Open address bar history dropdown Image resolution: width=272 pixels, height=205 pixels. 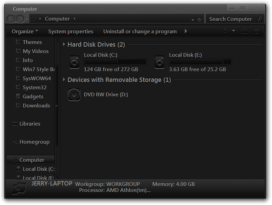tap(193, 20)
